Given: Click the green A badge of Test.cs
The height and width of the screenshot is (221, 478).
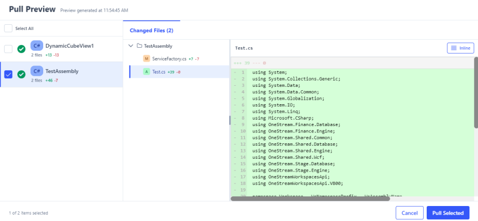Looking at the screenshot, I should tap(146, 72).
